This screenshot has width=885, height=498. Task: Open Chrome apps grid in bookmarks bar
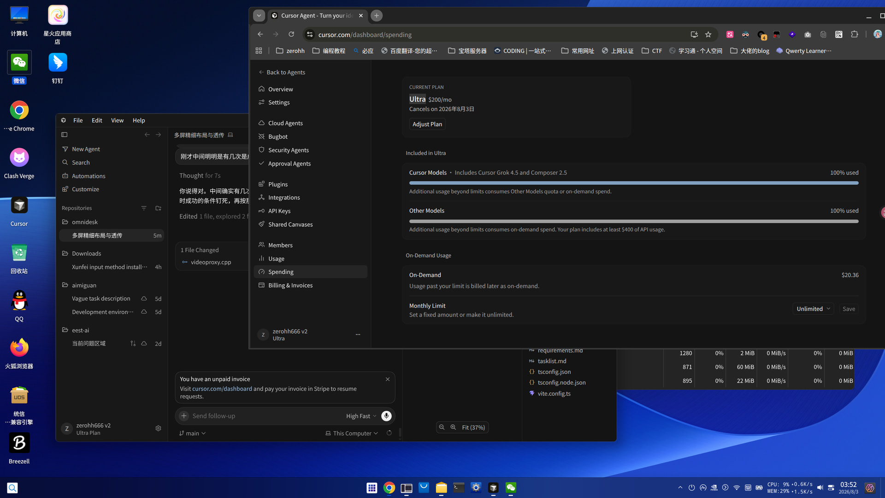(259, 51)
